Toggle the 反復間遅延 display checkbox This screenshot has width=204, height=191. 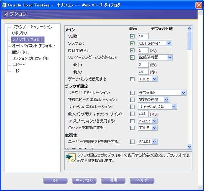pos(132,50)
